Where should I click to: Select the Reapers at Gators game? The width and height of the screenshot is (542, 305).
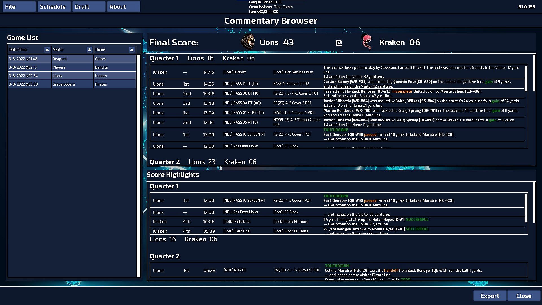click(72, 59)
